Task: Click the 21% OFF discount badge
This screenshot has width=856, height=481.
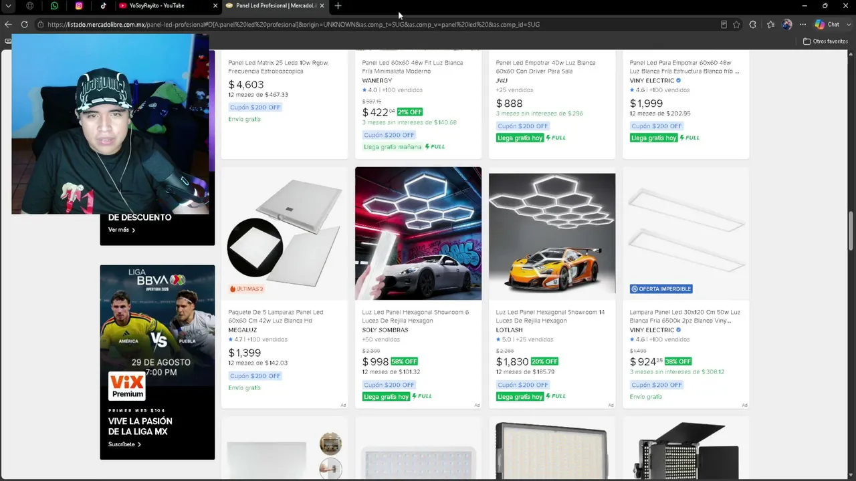Action: 410,112
